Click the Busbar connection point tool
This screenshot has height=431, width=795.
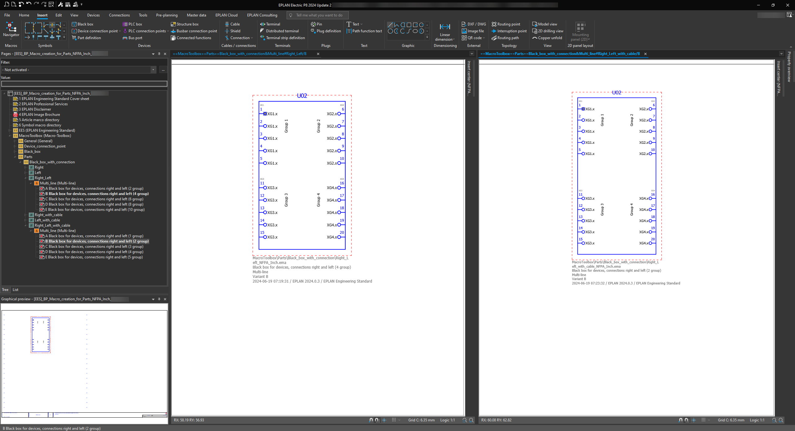point(194,31)
